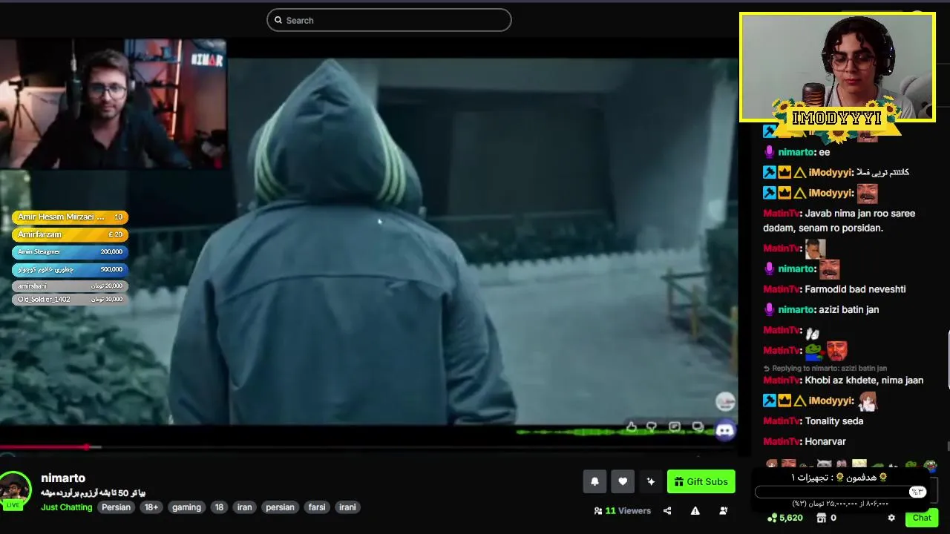Image resolution: width=950 pixels, height=534 pixels.
Task: Click the 'Tonality seda' chat message text
Action: click(834, 421)
